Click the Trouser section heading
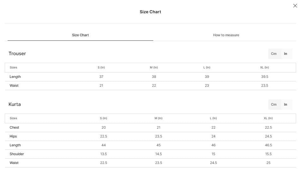Viewport: 298px width, 187px height. (x=17, y=54)
